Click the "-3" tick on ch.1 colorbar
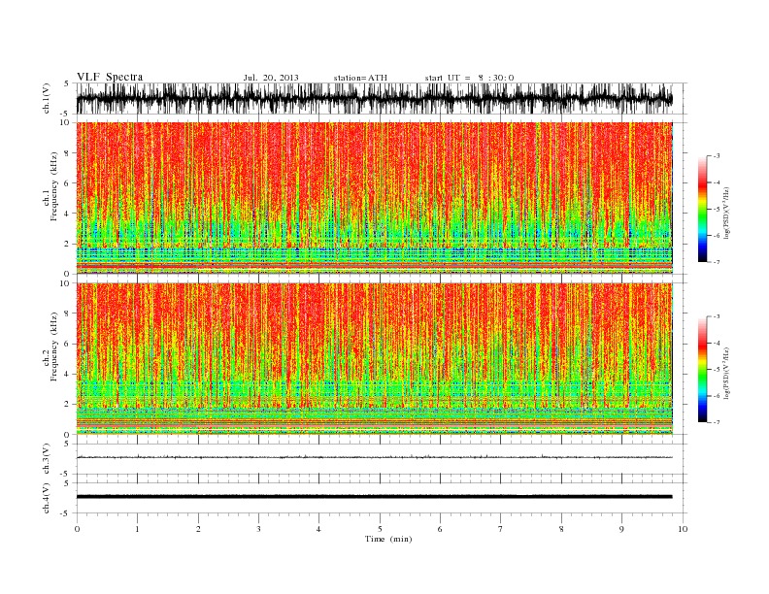This screenshot has width=769, height=594. 717,156
